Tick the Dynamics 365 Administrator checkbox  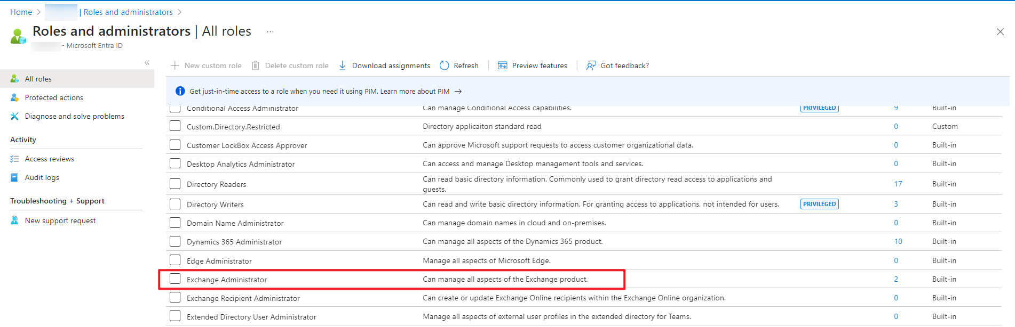point(175,241)
